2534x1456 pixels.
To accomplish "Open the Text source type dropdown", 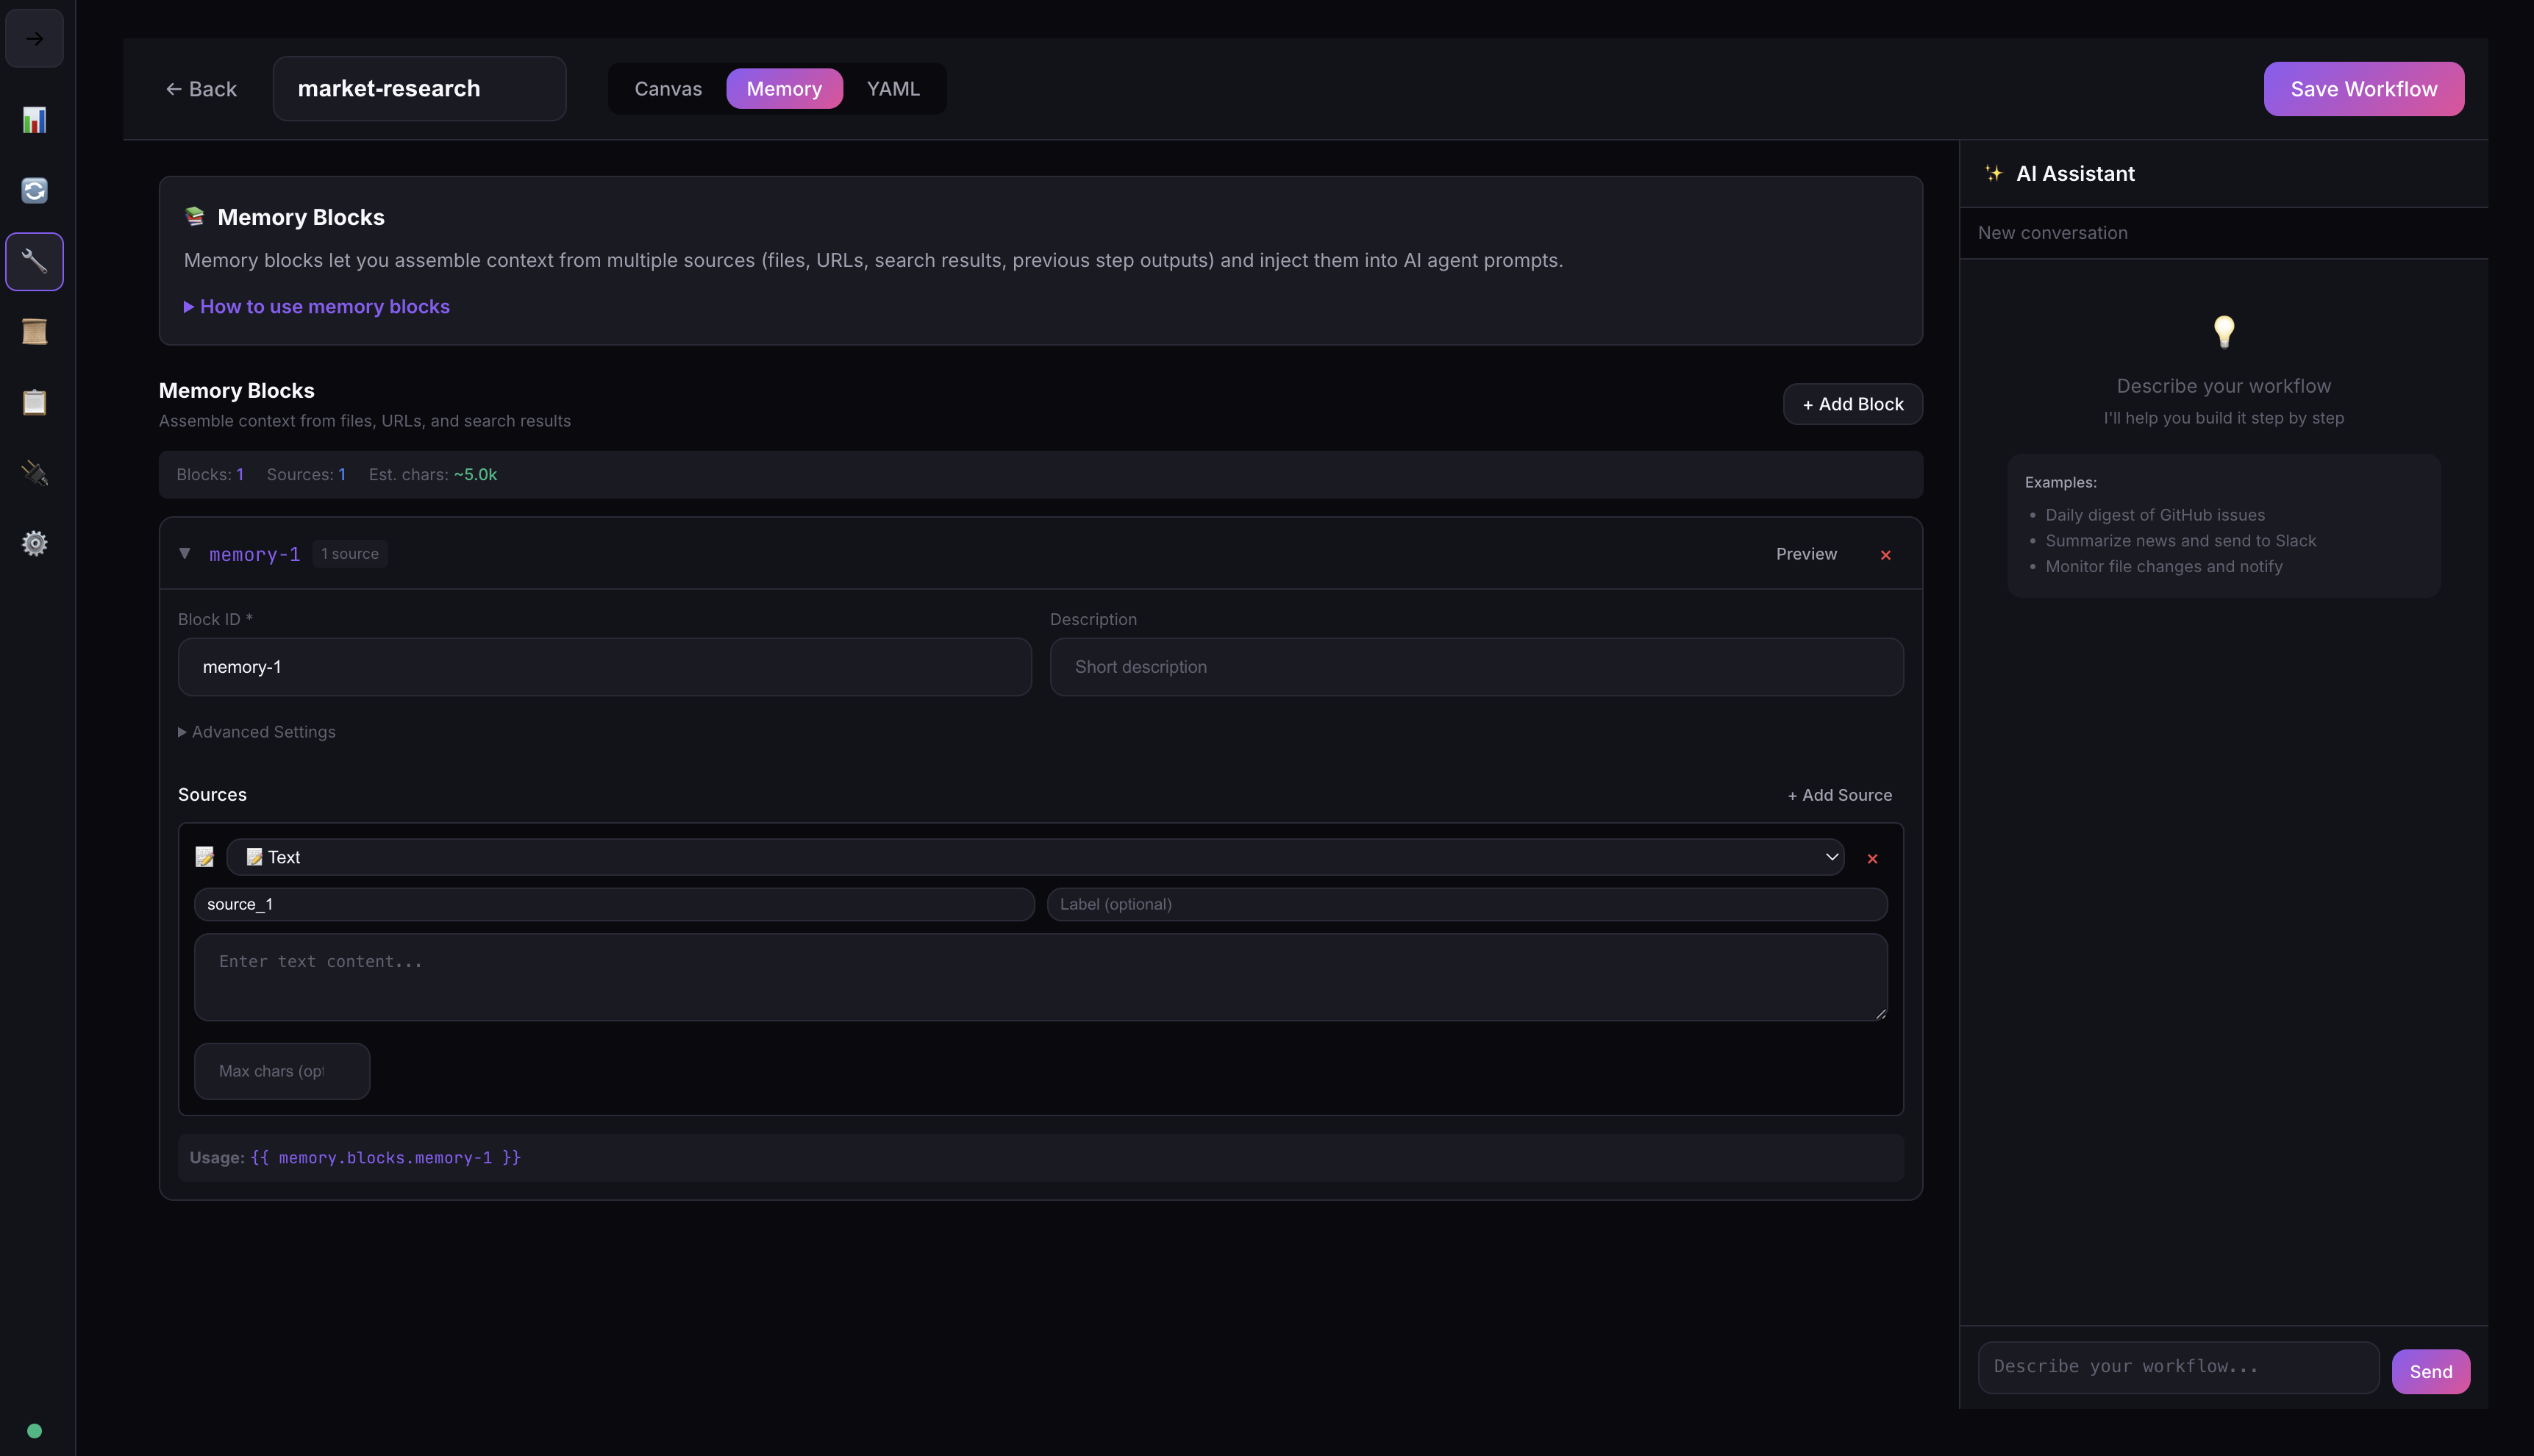I will [1035, 857].
